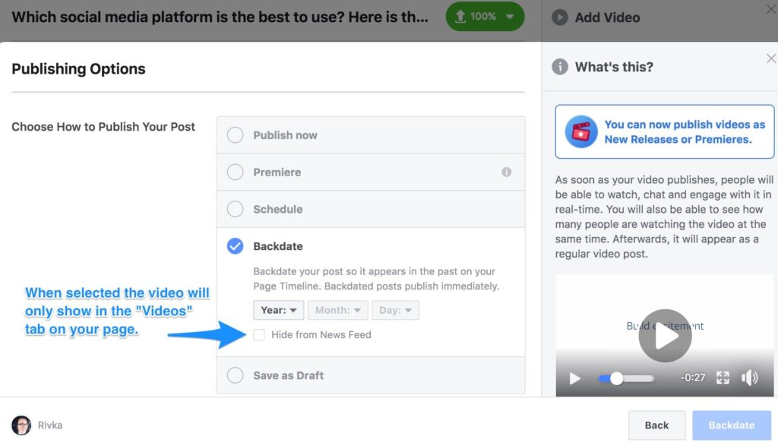
Task: Choose the Schedule radio option
Action: (236, 209)
